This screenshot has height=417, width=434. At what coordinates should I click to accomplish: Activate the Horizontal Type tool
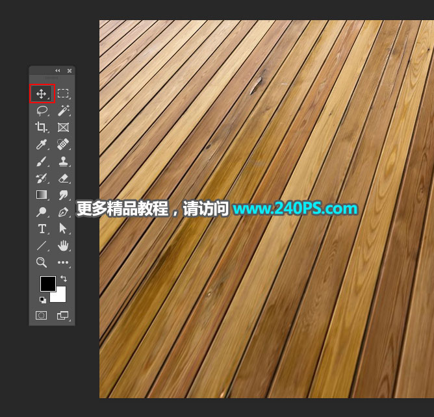(x=42, y=229)
